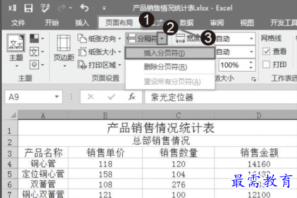Click the formula bar showing 紫光定位器
The image size is (297, 198).
[221, 97]
